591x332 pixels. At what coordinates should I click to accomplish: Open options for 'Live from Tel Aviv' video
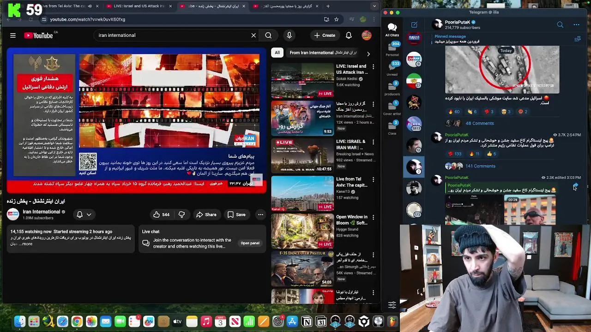point(373,179)
